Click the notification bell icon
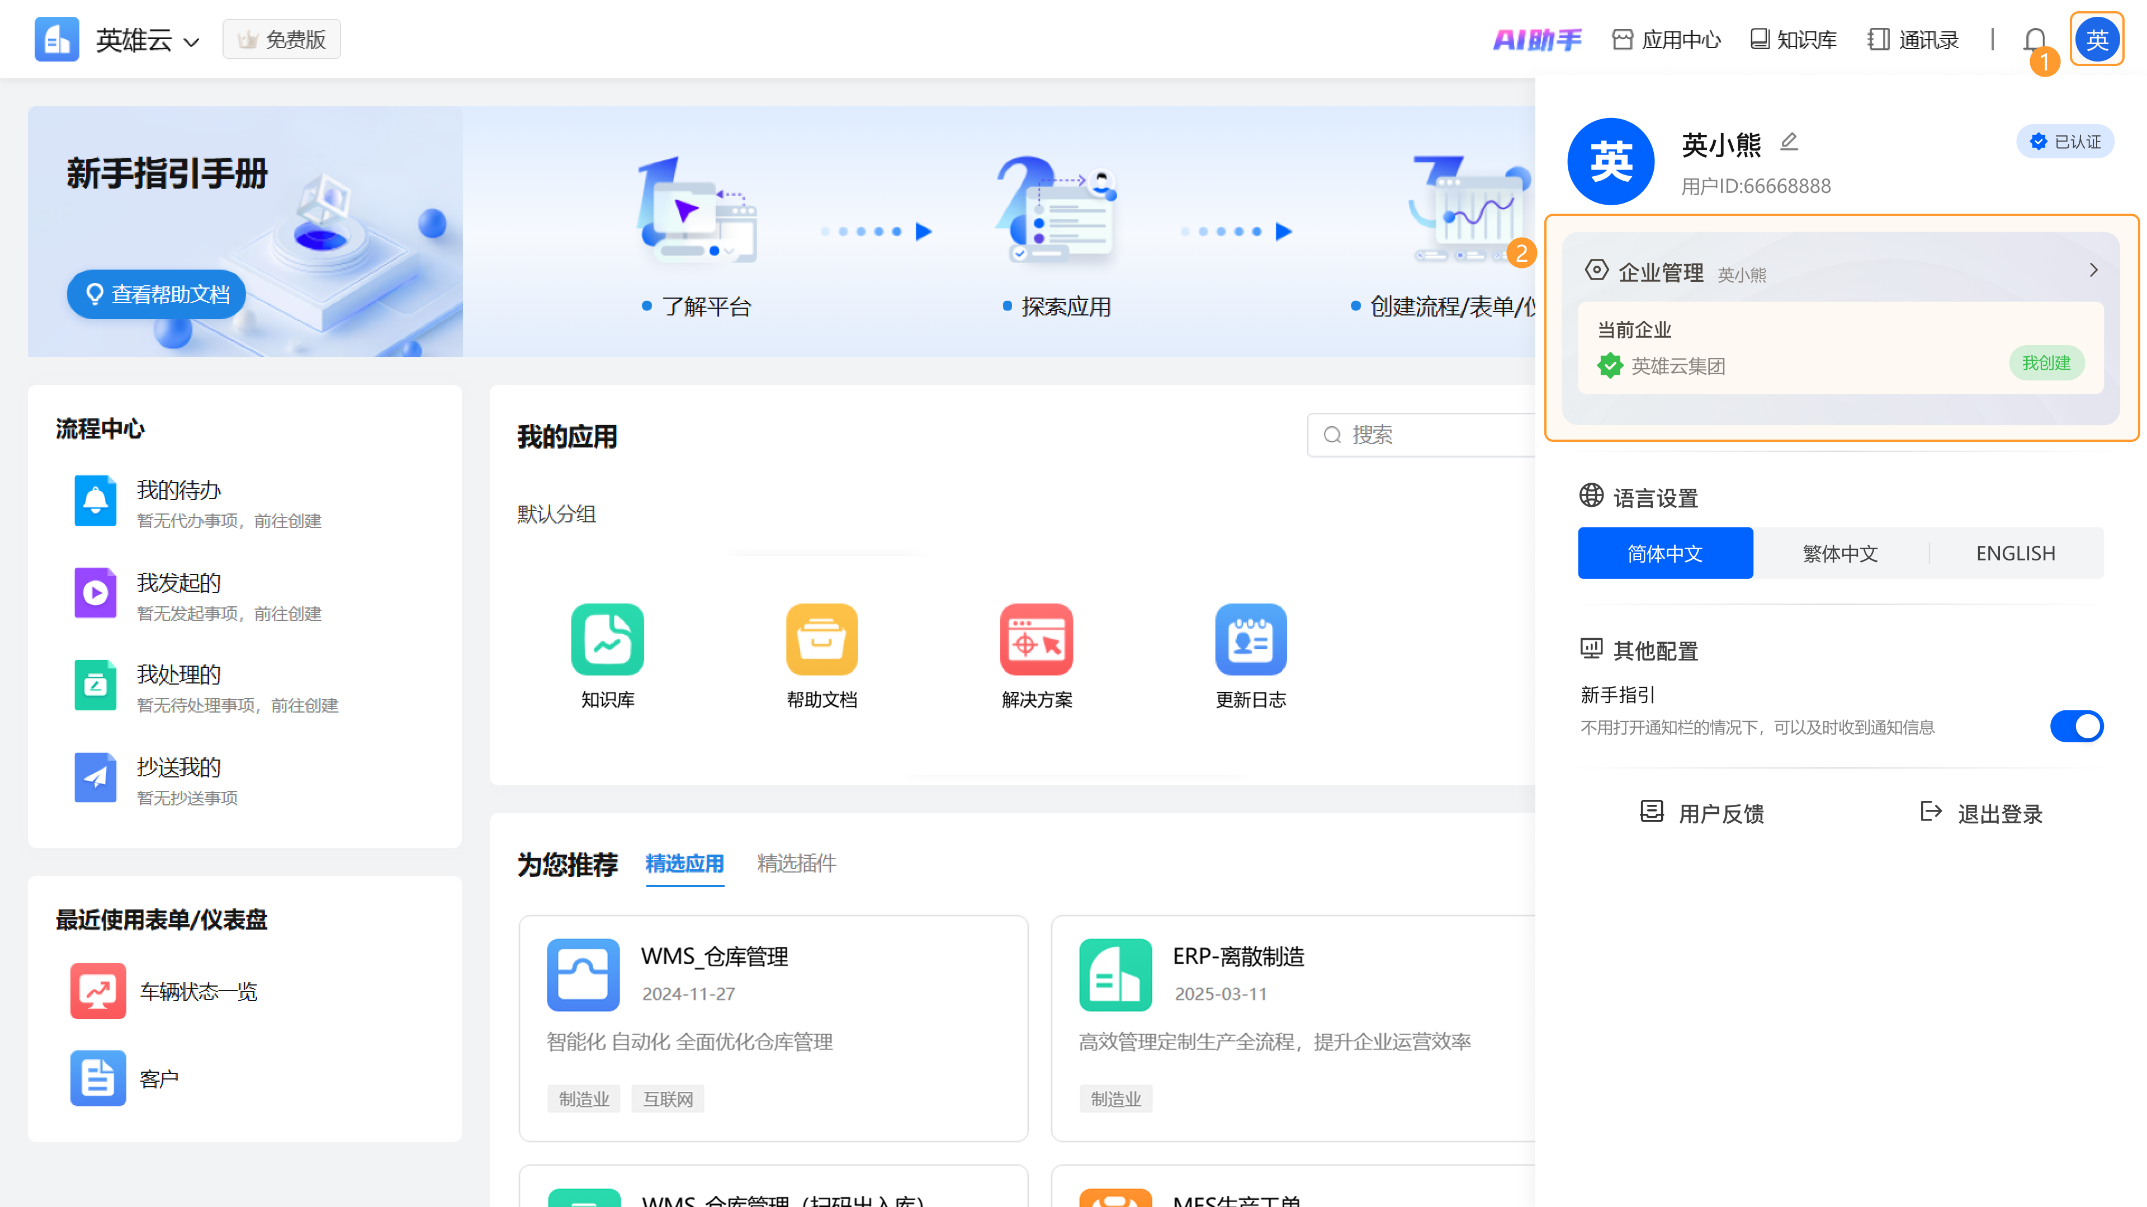Image resolution: width=2147 pixels, height=1207 pixels. click(x=2035, y=40)
